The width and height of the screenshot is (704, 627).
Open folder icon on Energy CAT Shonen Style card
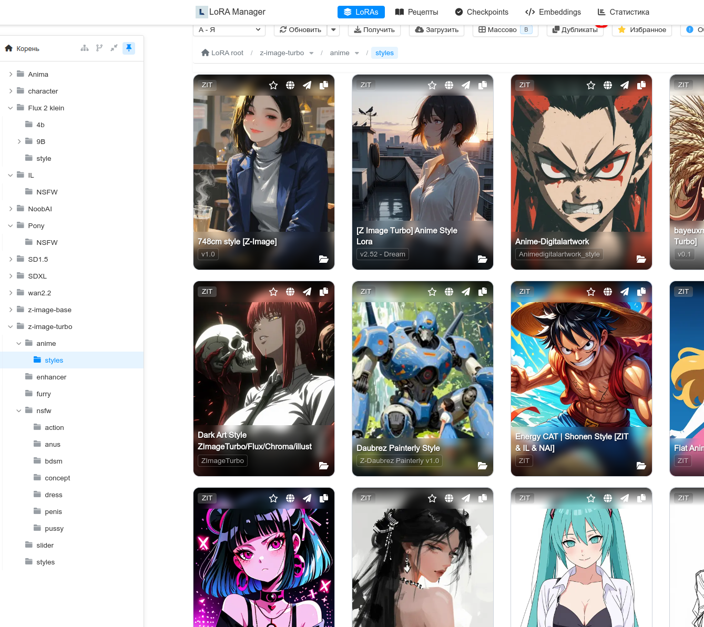pos(641,466)
